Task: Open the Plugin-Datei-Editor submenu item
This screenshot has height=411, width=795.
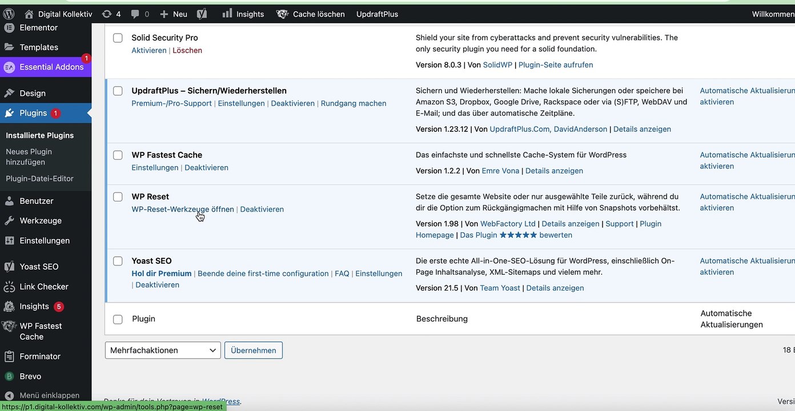Action: (40, 179)
